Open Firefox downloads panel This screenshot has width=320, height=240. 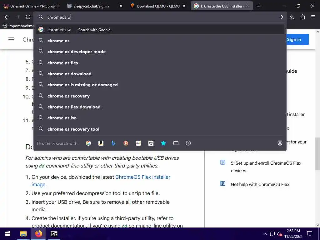[292, 17]
